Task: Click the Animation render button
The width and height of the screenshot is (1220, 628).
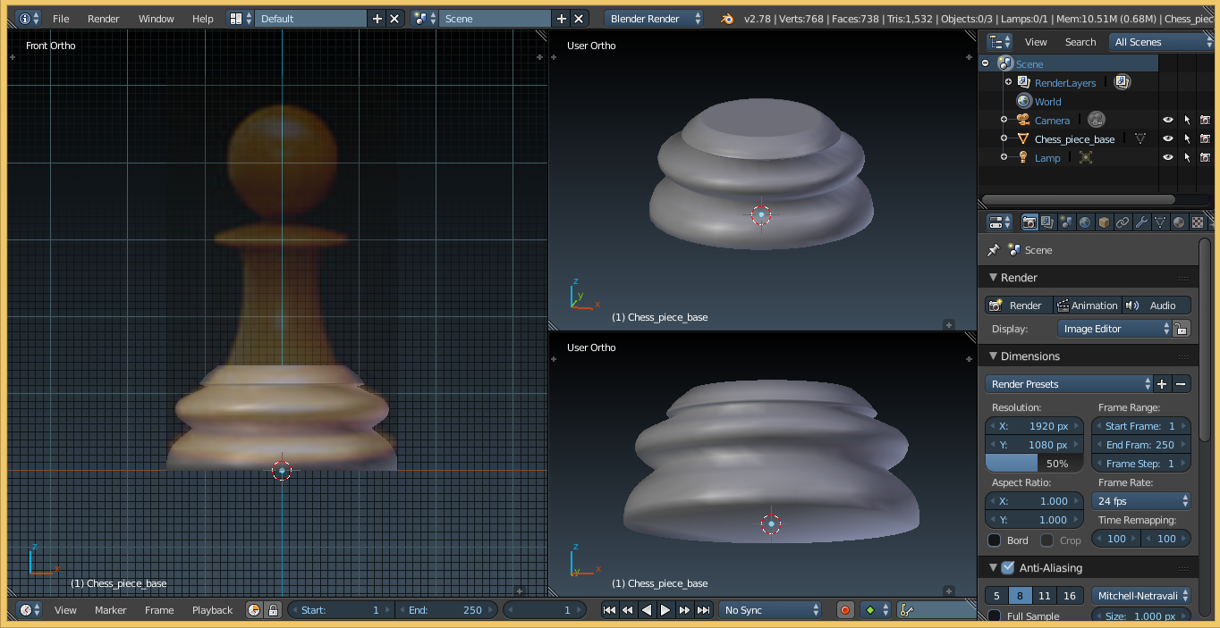Action: pos(1088,305)
